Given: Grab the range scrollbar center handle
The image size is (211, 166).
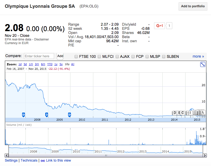Looking at the screenshot, I should click(106, 155).
